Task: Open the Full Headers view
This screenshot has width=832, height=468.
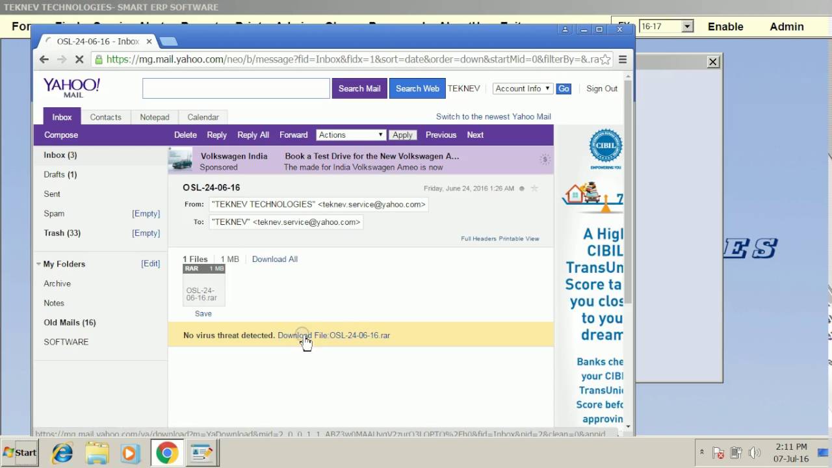Action: tap(478, 239)
